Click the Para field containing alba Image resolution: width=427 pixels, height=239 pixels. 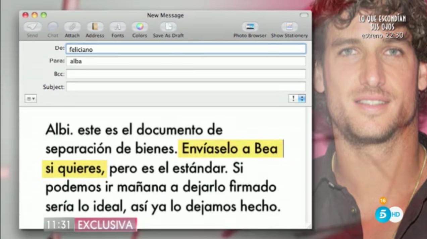[x=185, y=61]
